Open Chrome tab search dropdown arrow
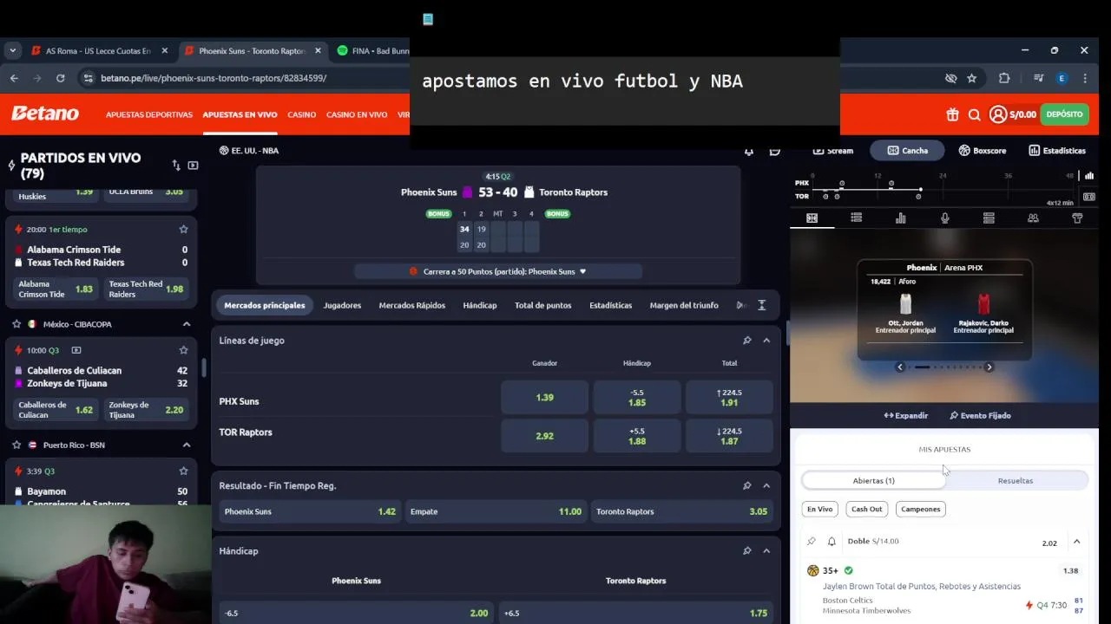This screenshot has height=624, width=1111. 12,50
